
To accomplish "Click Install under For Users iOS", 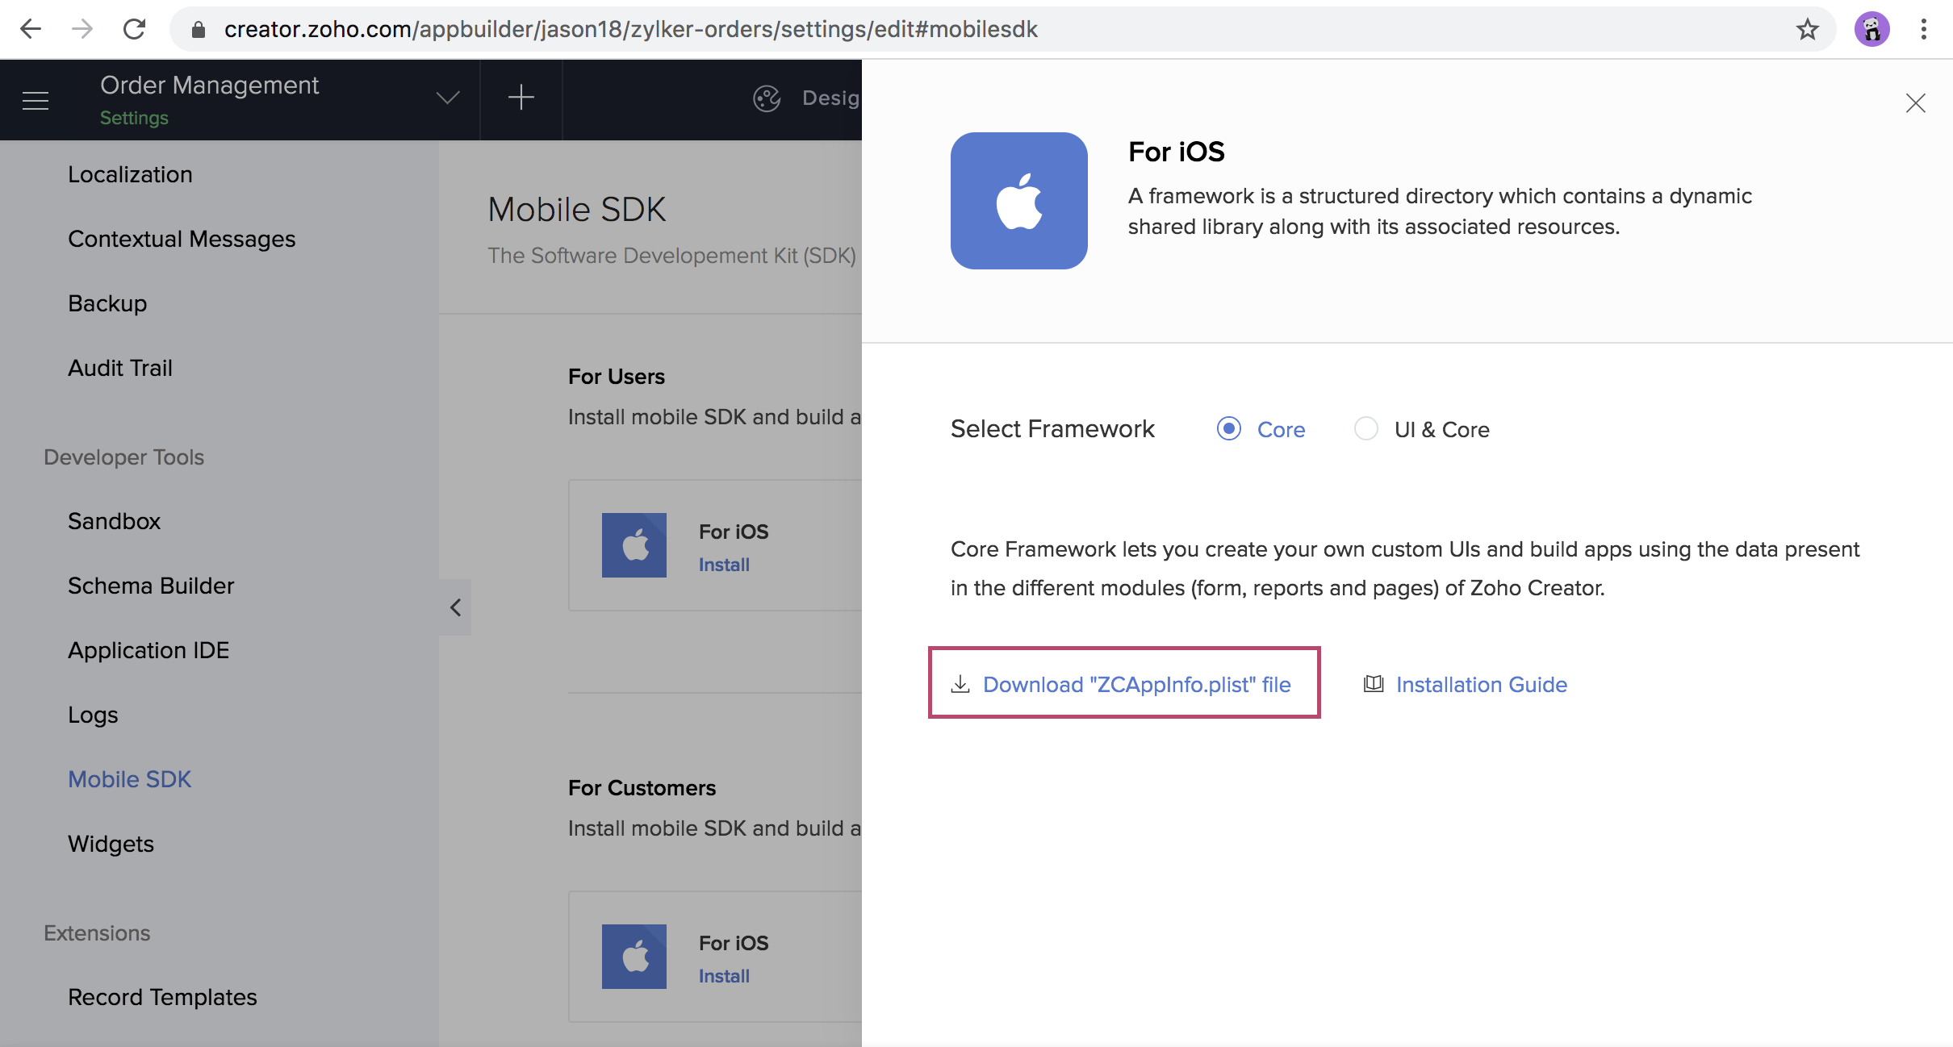I will click(x=724, y=565).
